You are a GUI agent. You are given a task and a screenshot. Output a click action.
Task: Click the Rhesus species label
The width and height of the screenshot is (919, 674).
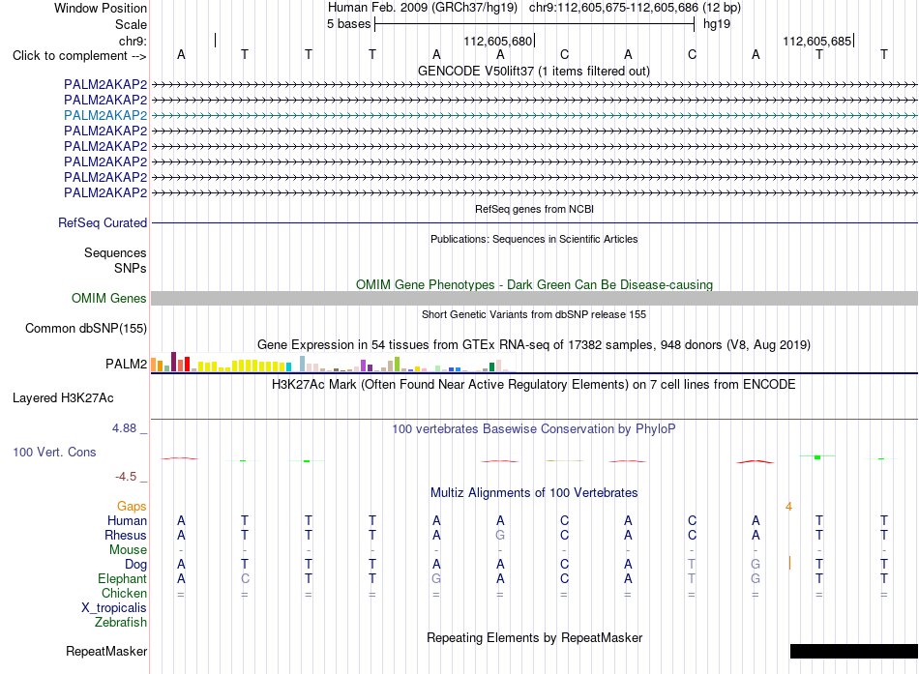pos(126,535)
